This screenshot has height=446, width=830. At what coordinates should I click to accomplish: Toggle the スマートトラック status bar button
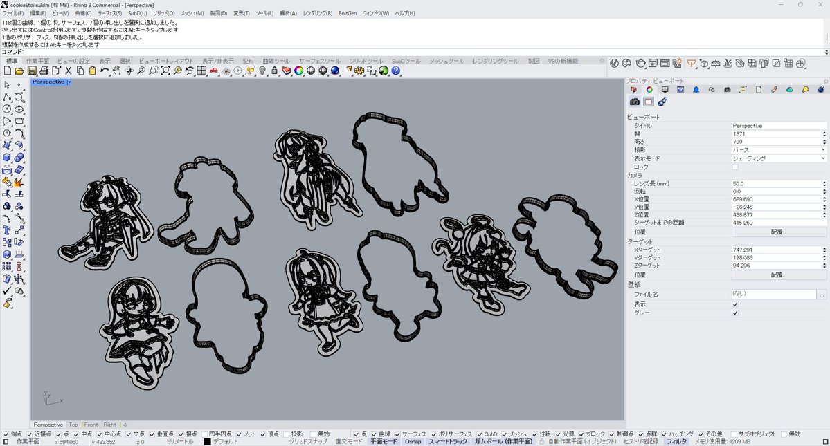tap(448, 441)
